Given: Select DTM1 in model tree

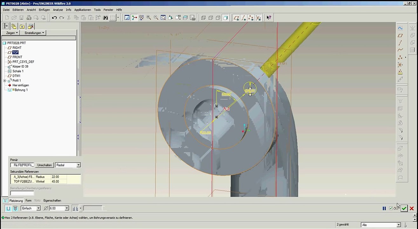Looking at the screenshot, I should tap(16, 76).
